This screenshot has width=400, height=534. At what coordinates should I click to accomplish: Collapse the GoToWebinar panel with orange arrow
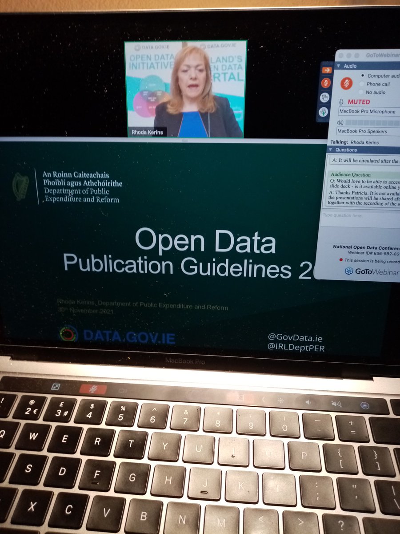[x=327, y=70]
